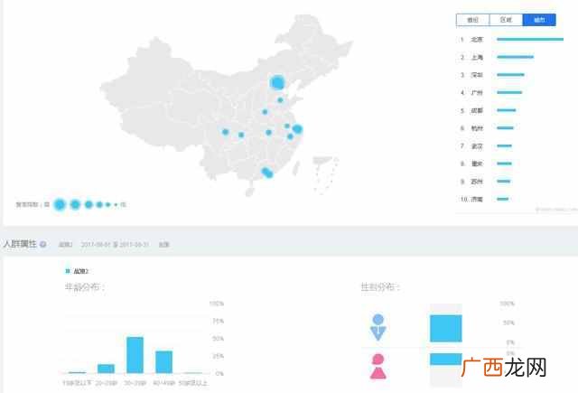Click the Shanghai bubble on the east coast

pyautogui.click(x=297, y=129)
